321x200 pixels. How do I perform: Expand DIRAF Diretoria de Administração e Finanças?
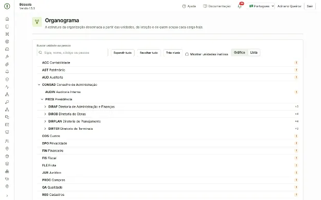[x=45, y=106]
